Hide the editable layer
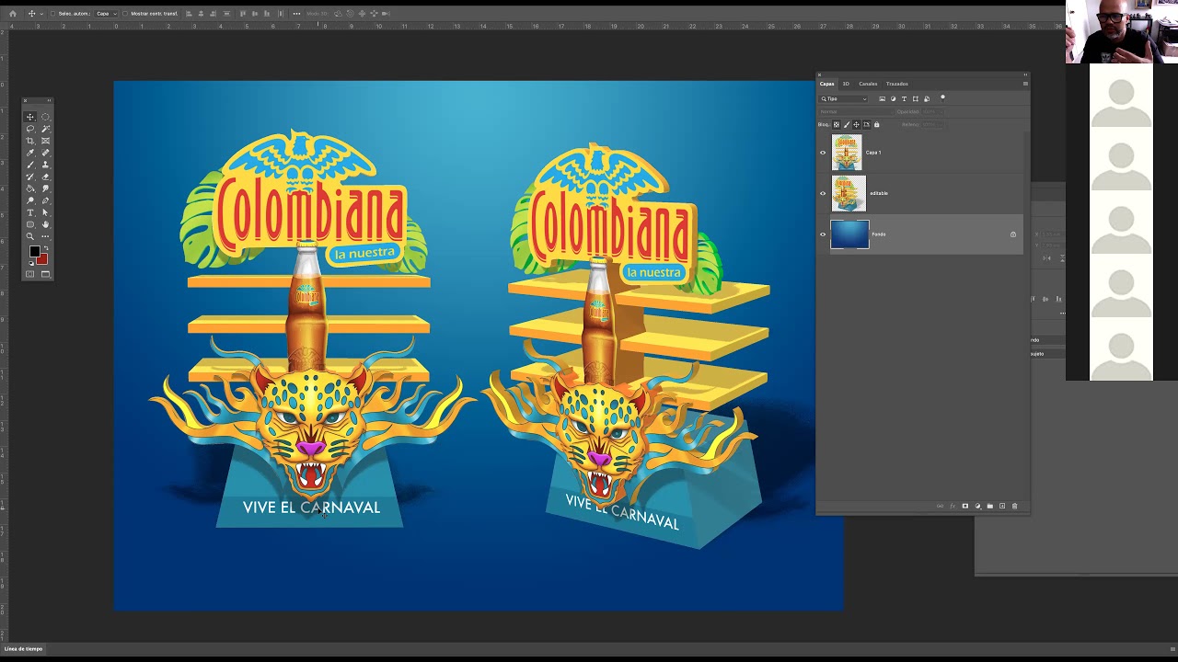 pos(823,193)
